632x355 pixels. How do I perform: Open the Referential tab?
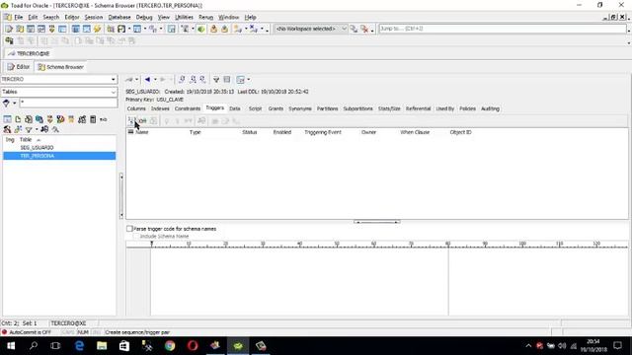pos(418,108)
